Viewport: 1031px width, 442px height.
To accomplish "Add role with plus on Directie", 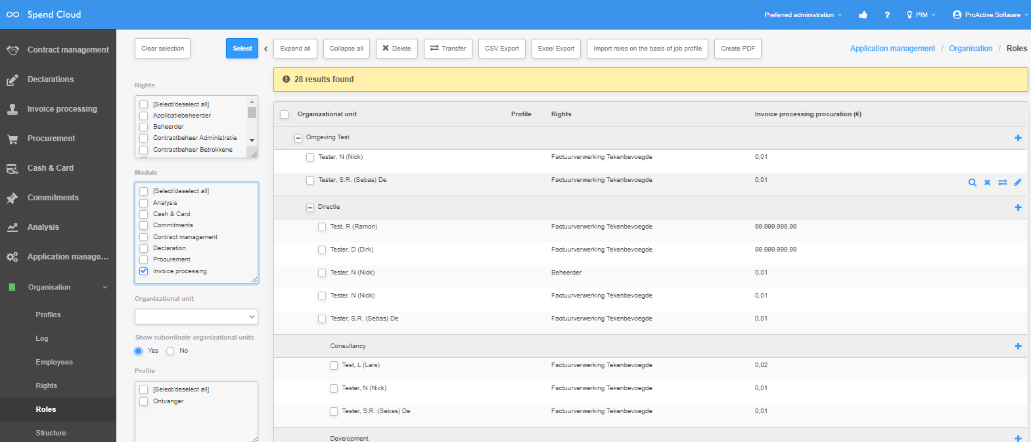I will coord(1018,208).
